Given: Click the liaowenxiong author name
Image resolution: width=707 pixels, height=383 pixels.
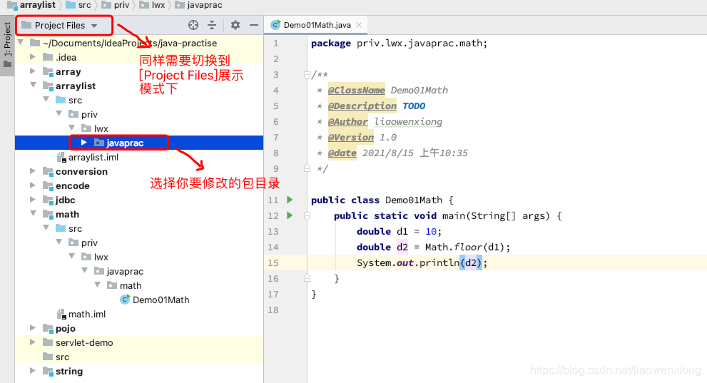Looking at the screenshot, I should click(408, 122).
